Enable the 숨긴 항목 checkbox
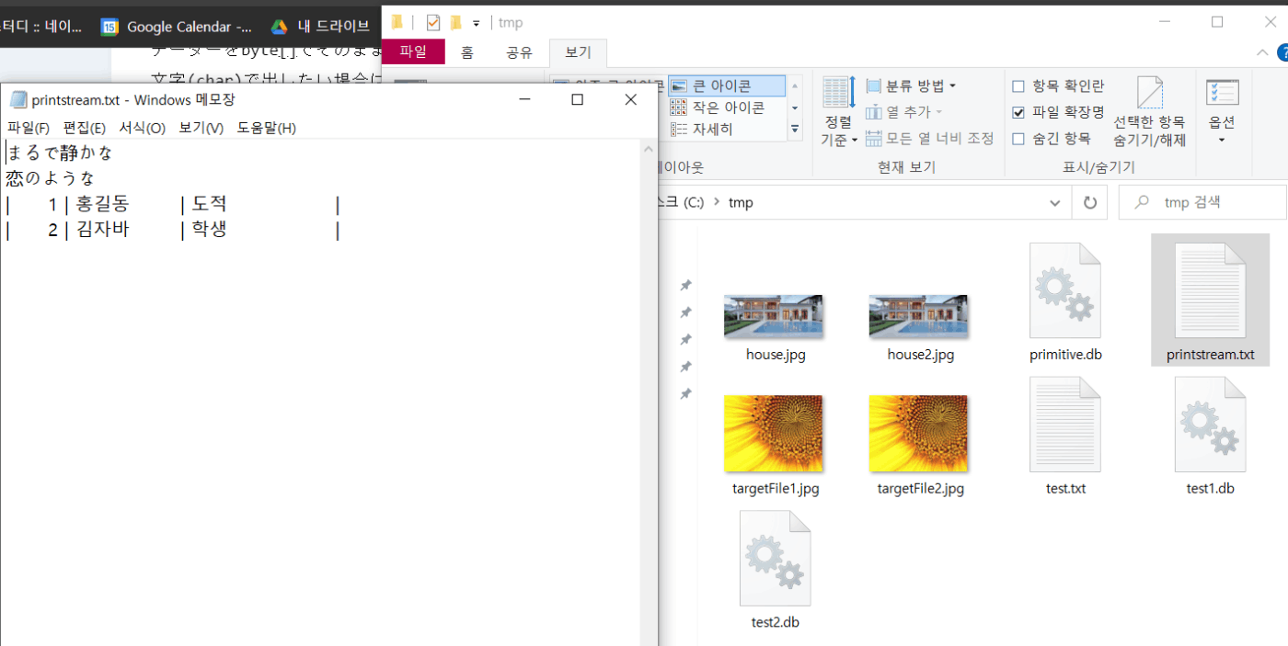Screen dimensions: 1288x646 pos(1018,139)
